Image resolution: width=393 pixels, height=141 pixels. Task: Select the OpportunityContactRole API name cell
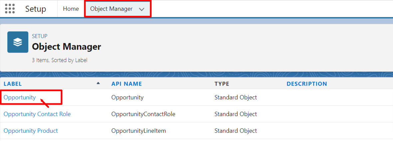[143, 114]
